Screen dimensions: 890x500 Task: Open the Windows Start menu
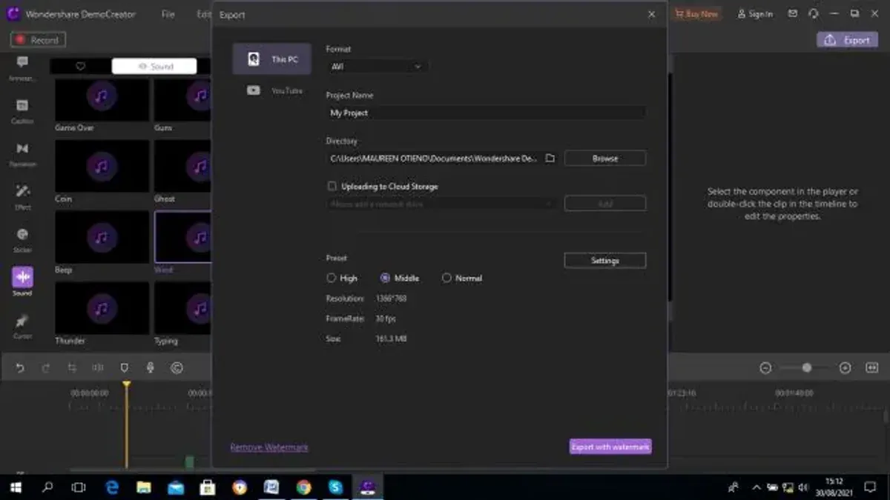[x=16, y=487]
